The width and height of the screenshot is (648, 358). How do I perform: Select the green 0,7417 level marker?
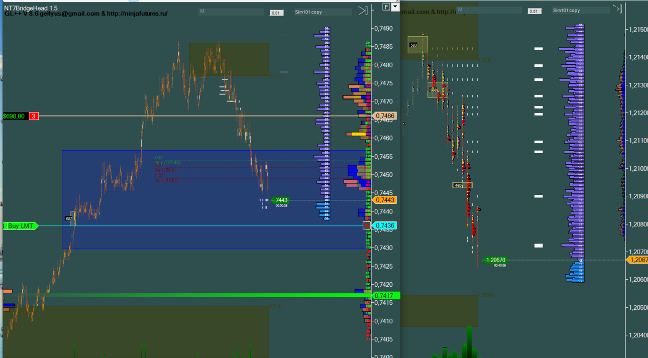[386, 295]
